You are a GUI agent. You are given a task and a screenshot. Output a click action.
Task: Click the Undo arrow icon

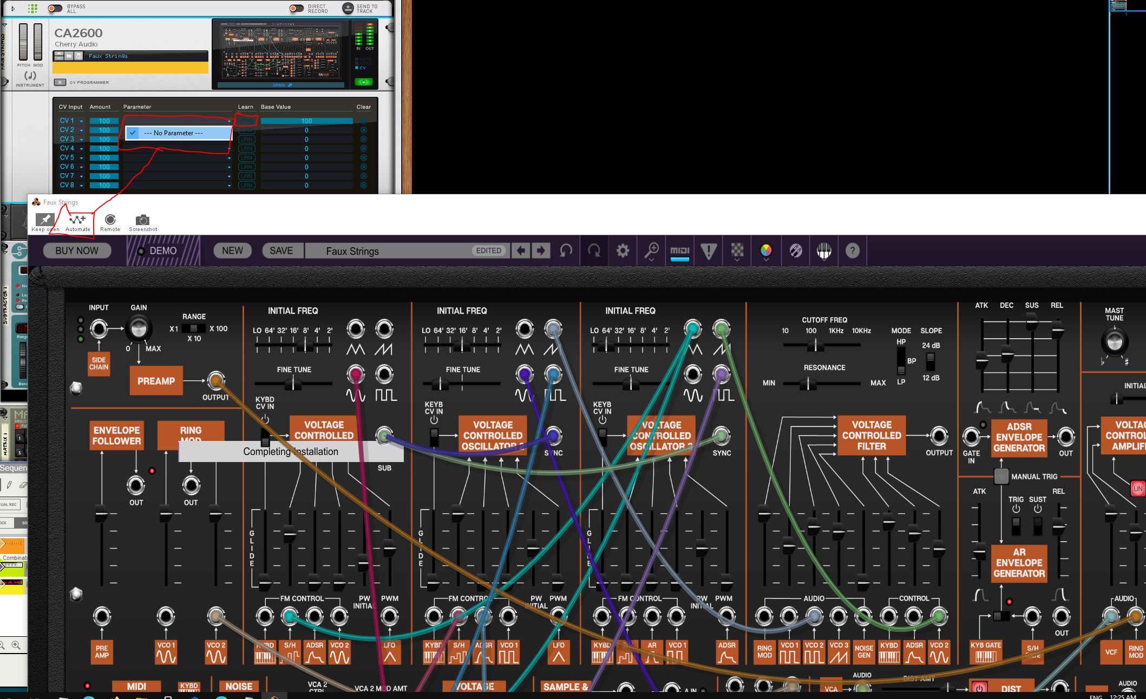566,250
